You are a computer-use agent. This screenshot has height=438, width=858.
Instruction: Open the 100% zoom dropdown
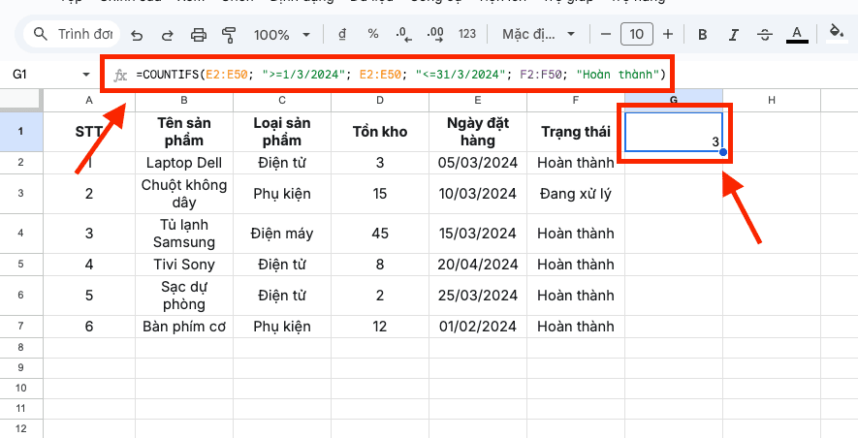(x=280, y=35)
